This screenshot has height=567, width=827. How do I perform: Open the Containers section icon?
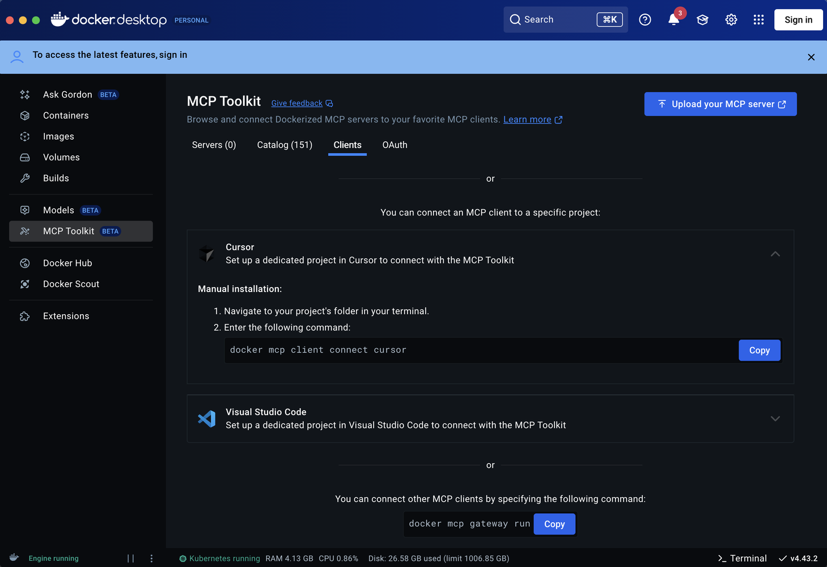(25, 116)
